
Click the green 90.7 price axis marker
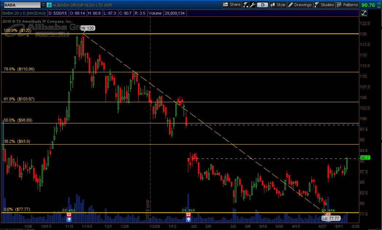pyautogui.click(x=365, y=158)
